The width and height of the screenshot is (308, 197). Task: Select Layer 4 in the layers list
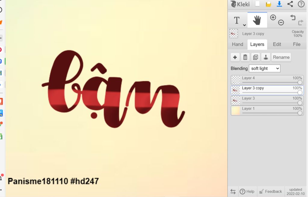tap(267, 80)
